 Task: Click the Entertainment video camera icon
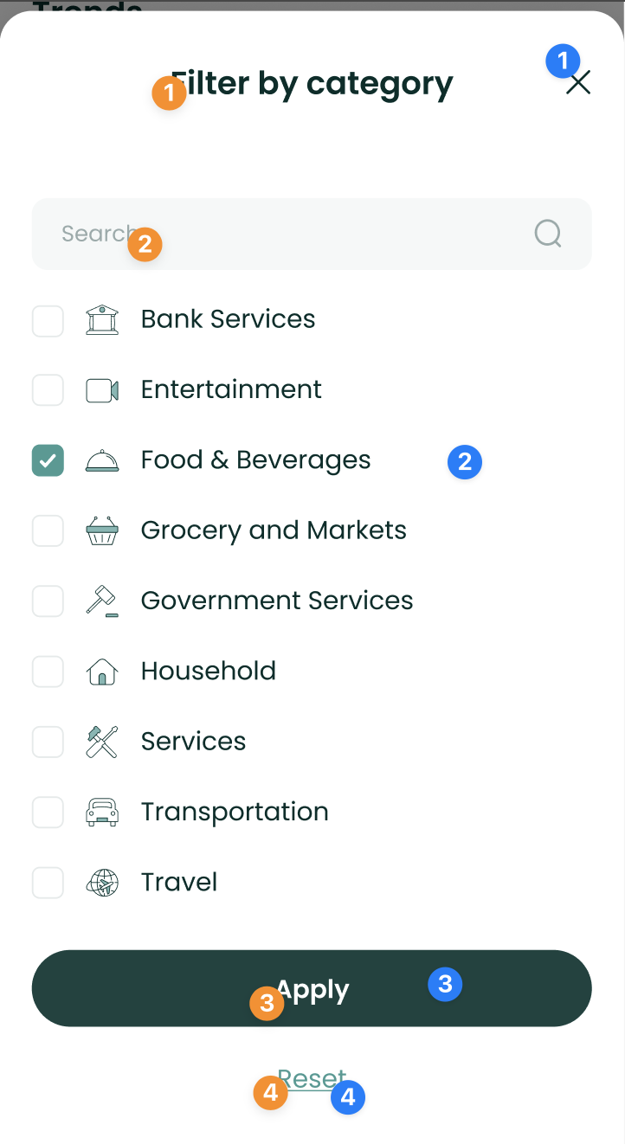tap(102, 390)
